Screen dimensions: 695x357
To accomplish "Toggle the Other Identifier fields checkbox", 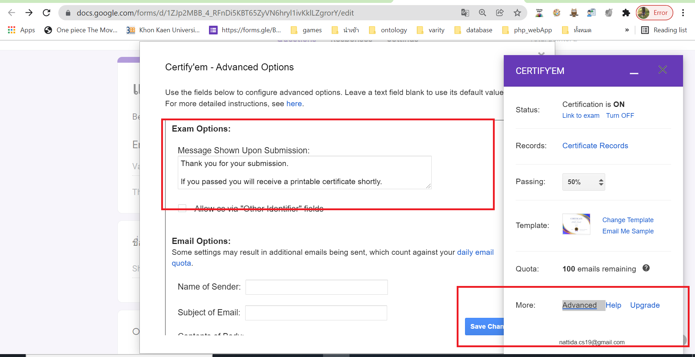I will click(182, 208).
